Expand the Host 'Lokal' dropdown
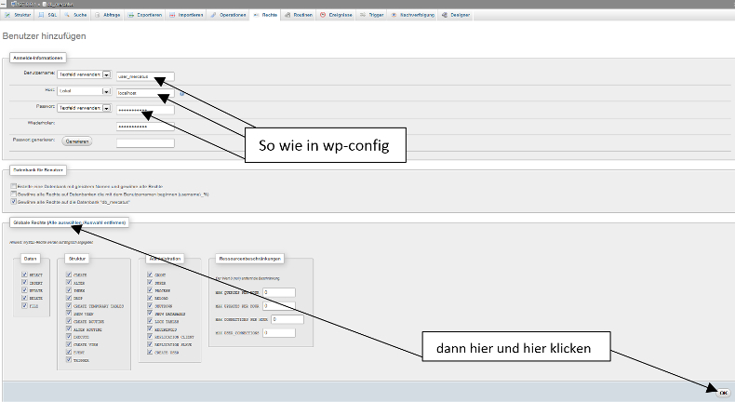This screenshot has height=402, width=735. coord(106,92)
